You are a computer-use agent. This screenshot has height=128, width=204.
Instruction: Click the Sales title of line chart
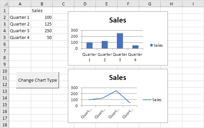pos(118,78)
